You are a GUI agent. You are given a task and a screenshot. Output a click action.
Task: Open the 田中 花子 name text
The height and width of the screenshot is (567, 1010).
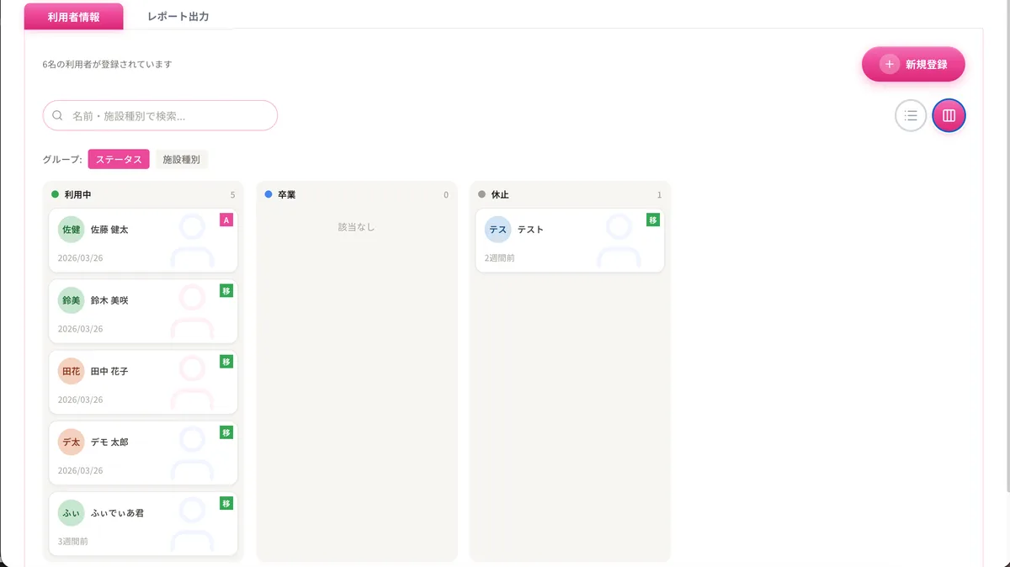(x=109, y=371)
